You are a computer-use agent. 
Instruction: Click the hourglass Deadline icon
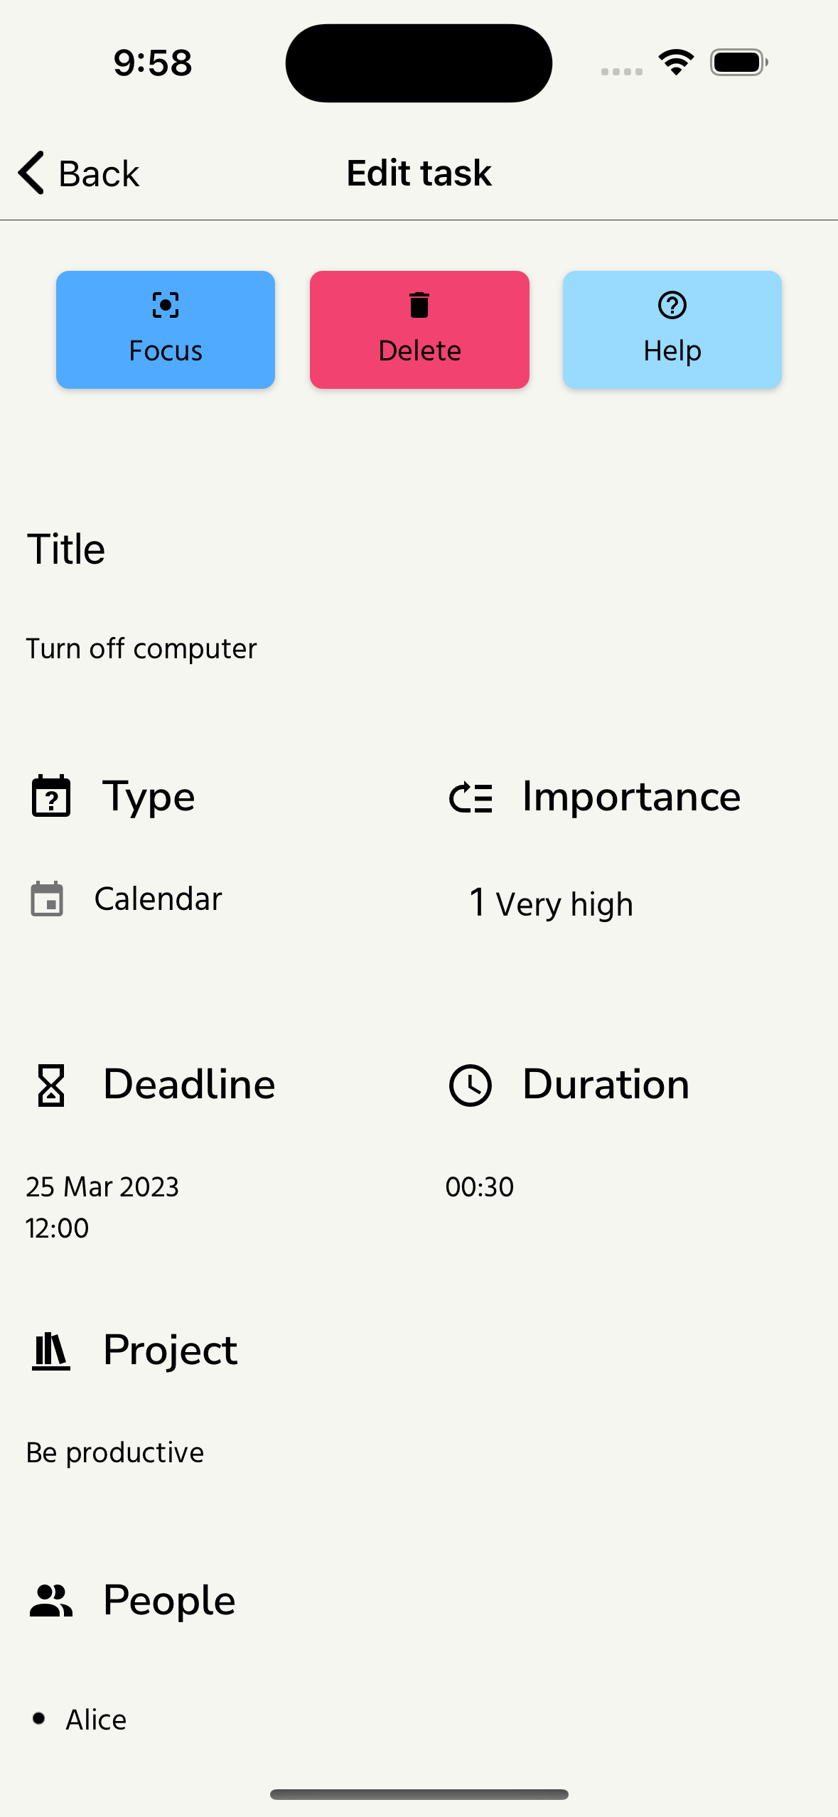[51, 1086]
